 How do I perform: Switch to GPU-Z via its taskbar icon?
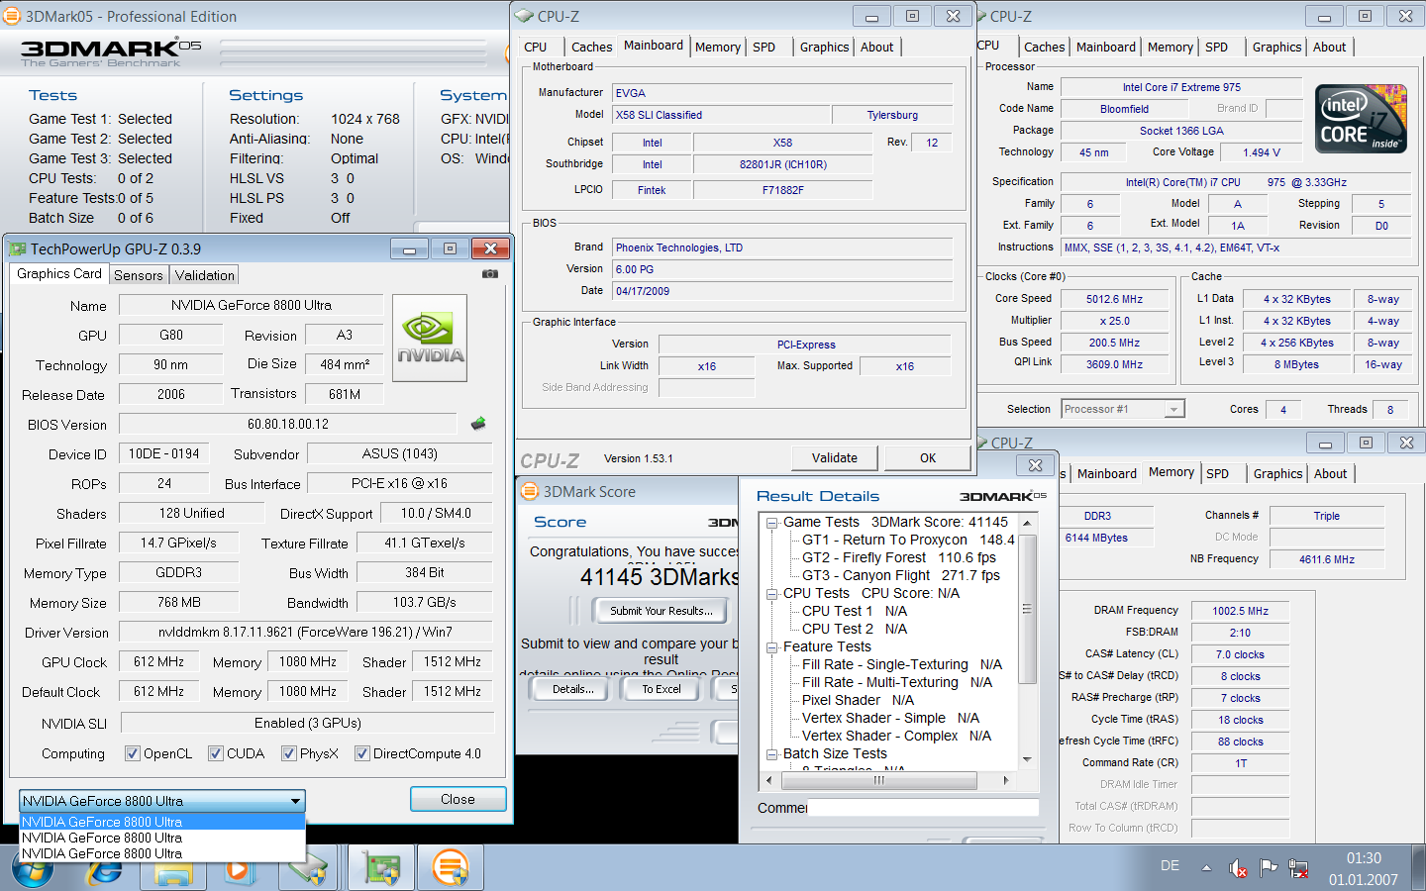381,869
